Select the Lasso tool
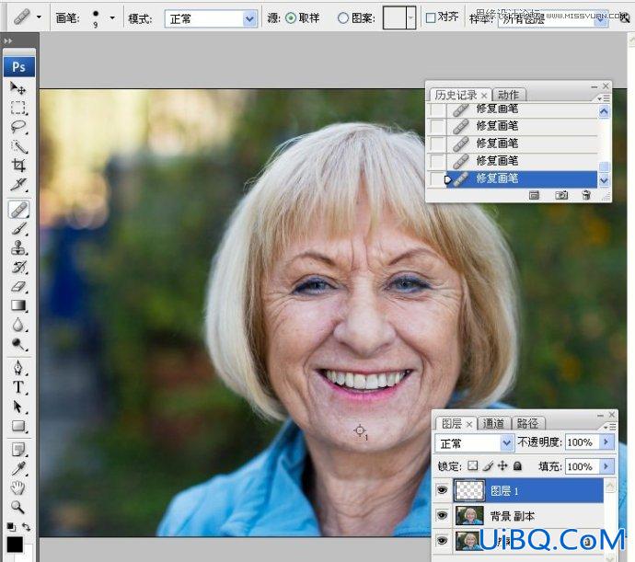The width and height of the screenshot is (635, 562). (17, 127)
